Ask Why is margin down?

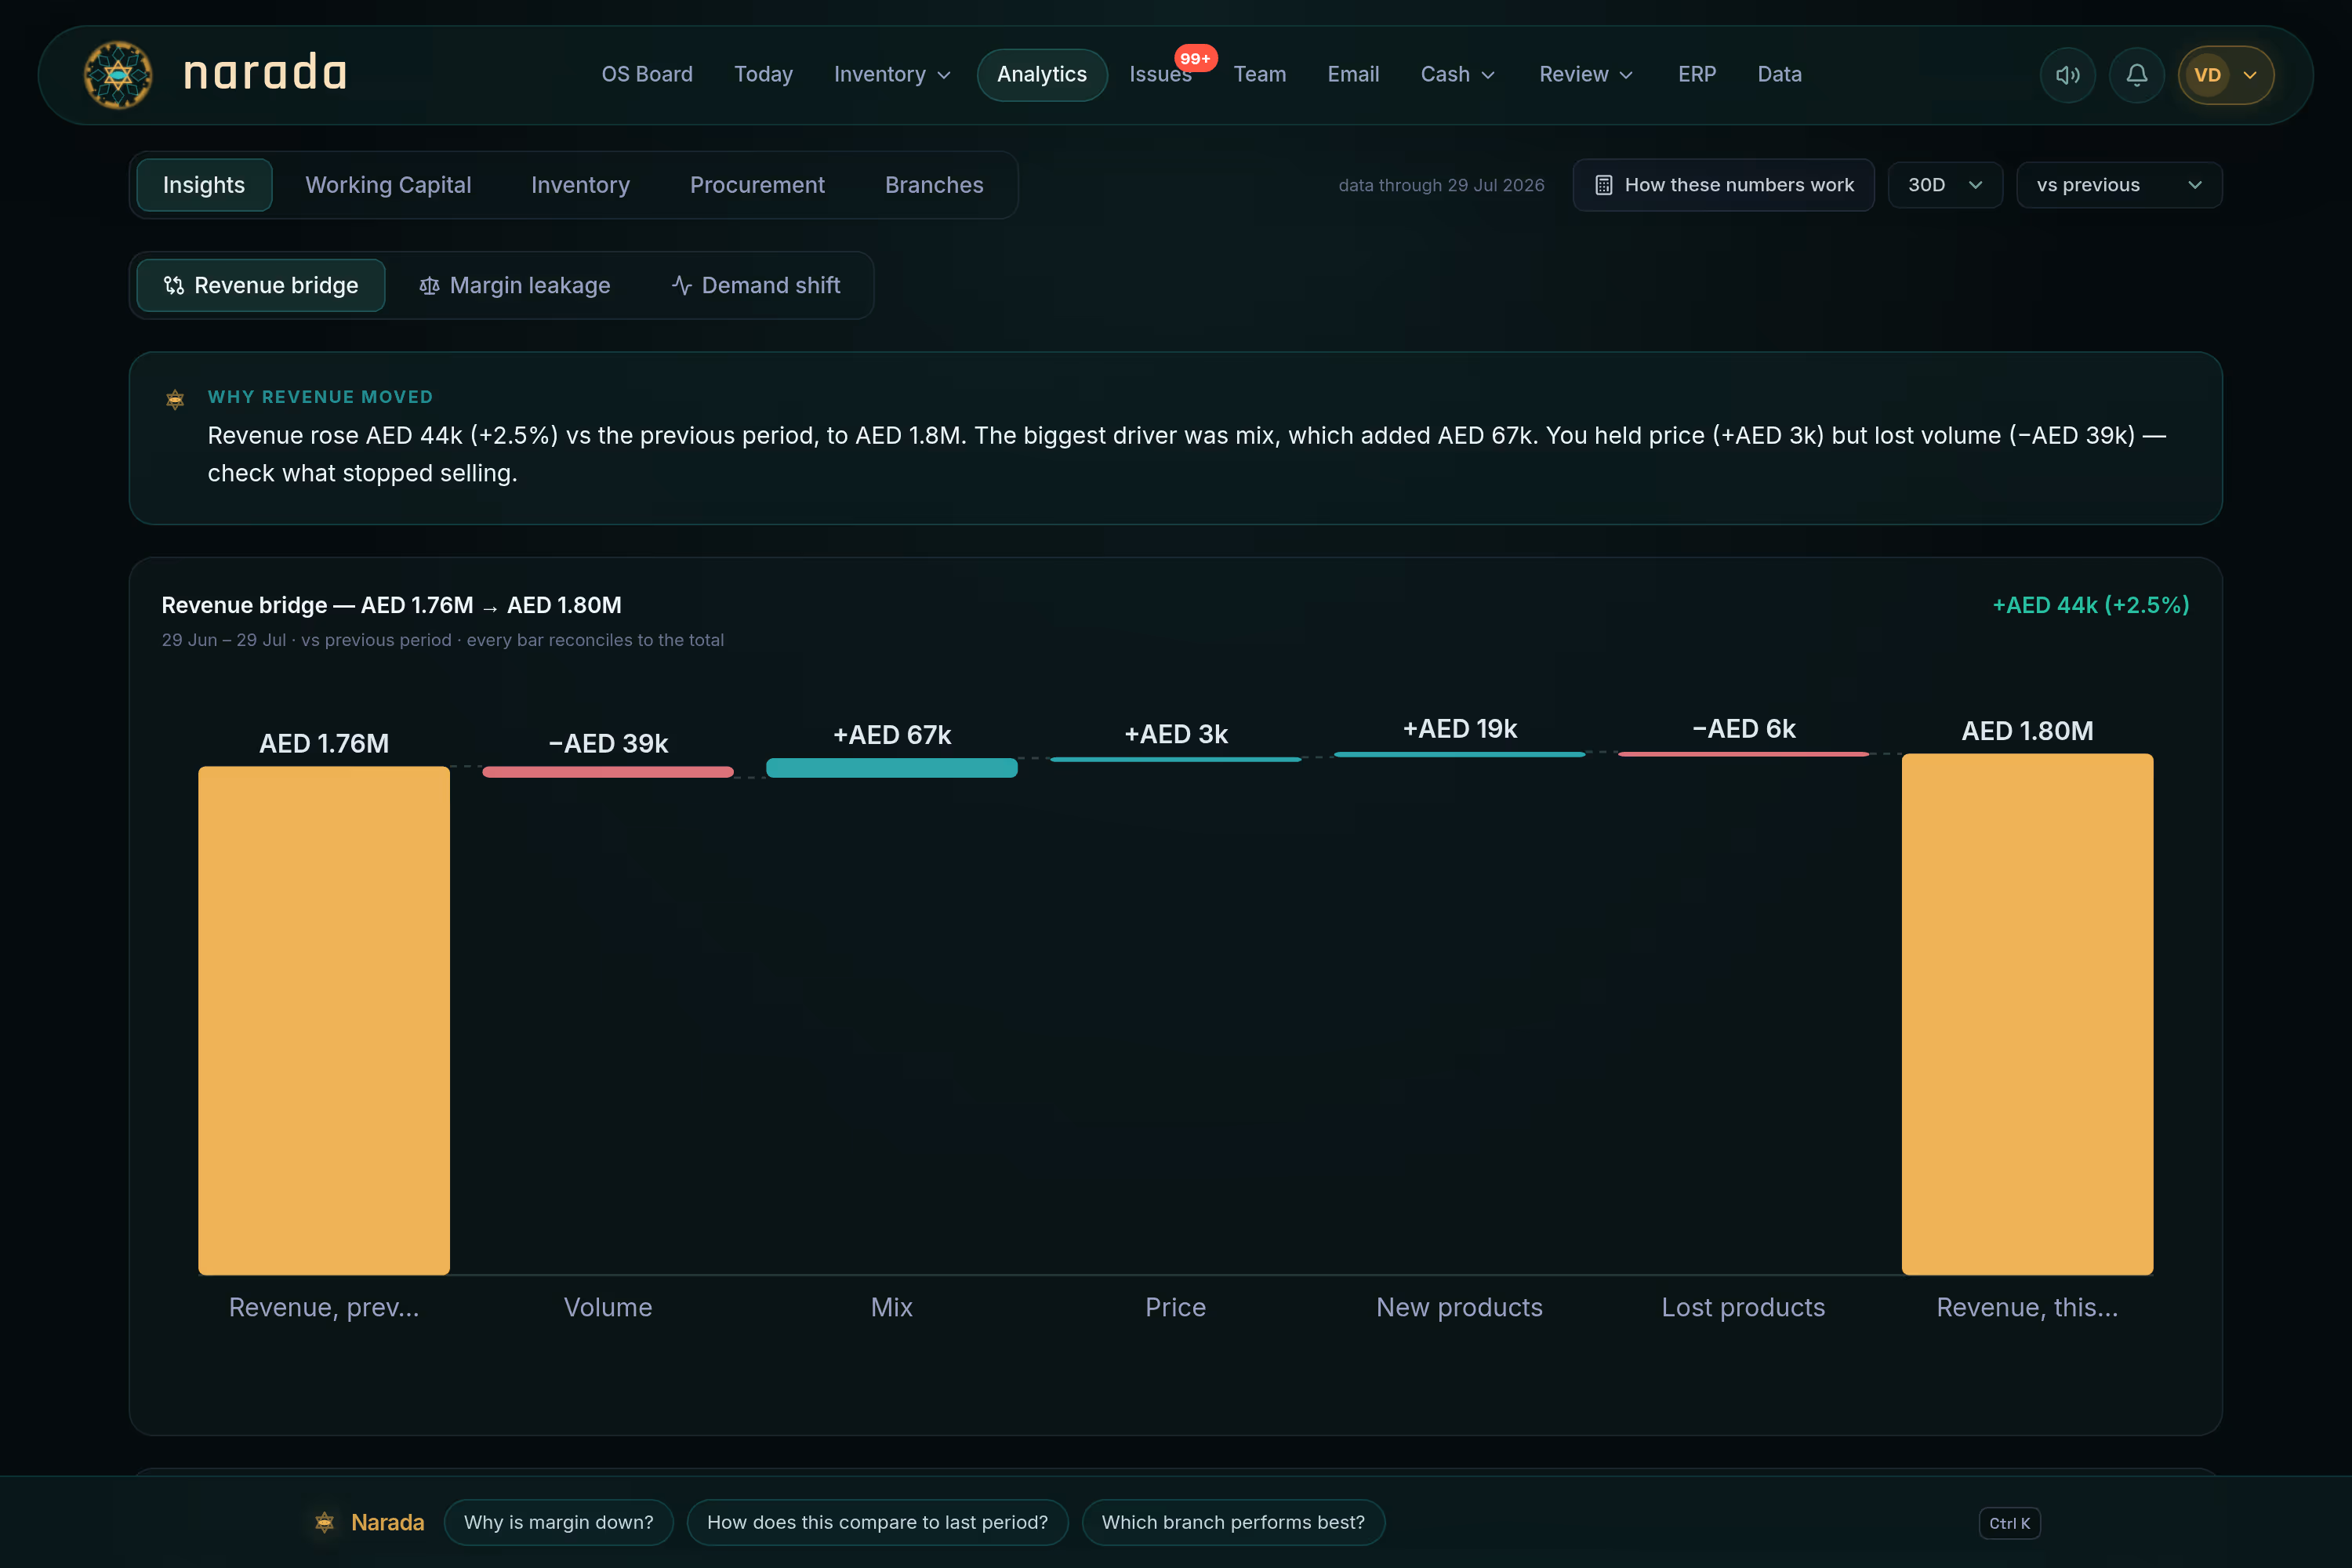(558, 1522)
